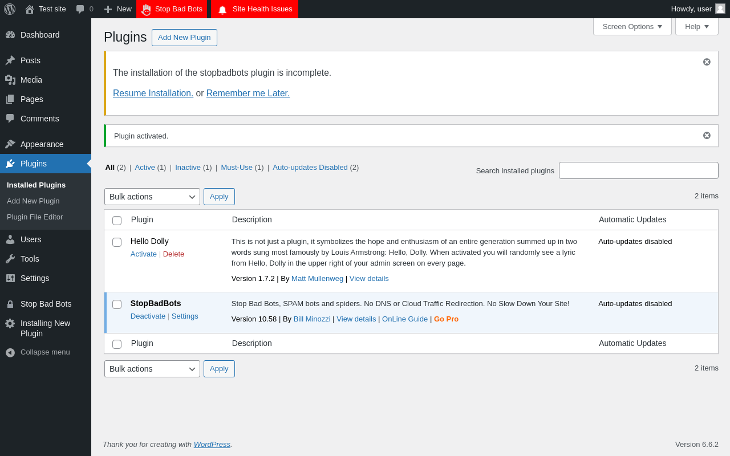Click the bottom Apply button

(219, 369)
